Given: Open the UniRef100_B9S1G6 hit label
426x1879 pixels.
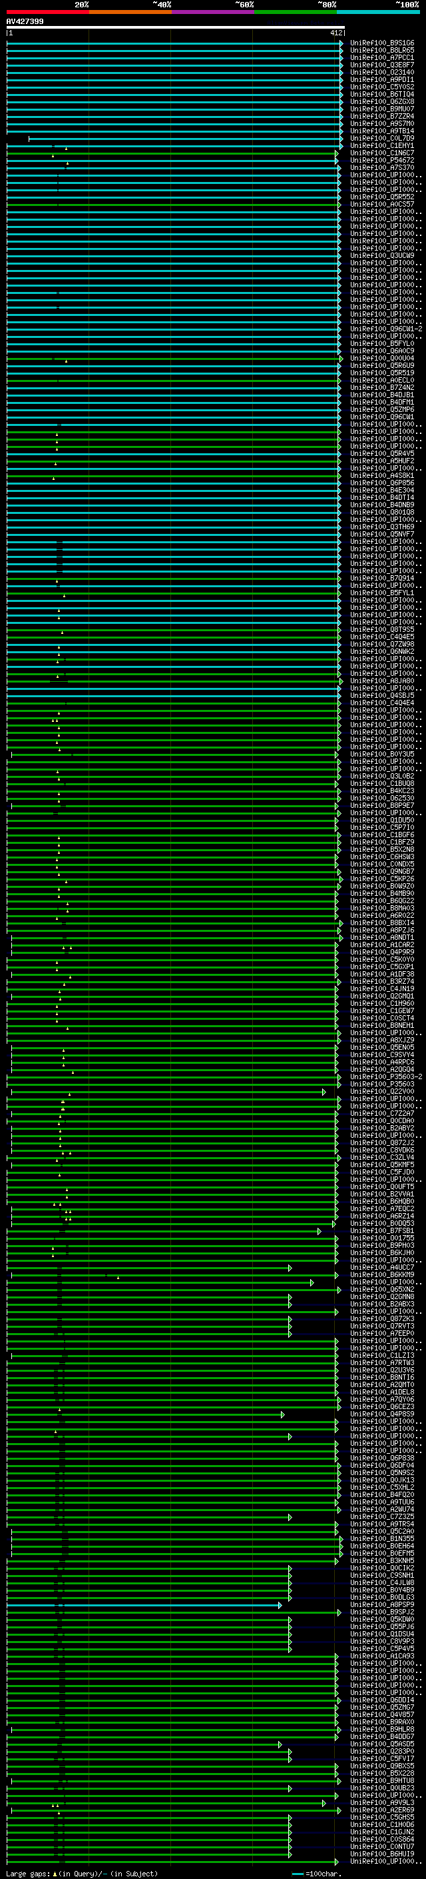Looking at the screenshot, I should (x=382, y=43).
